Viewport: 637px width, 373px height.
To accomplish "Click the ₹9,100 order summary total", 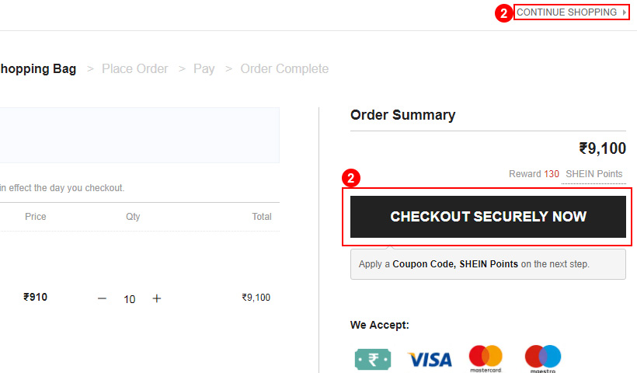I will [x=603, y=148].
